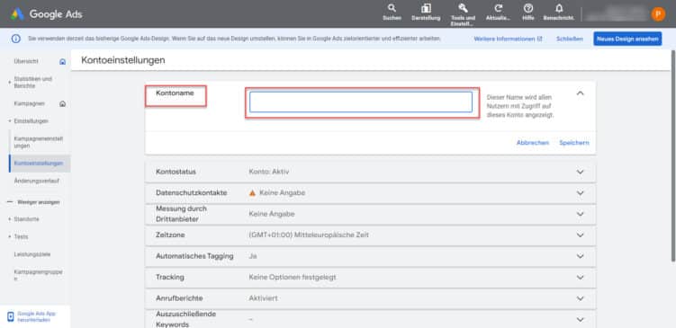Collapse the Kontoname section chevron
Viewport: 676px width, 328px height.
coord(581,93)
